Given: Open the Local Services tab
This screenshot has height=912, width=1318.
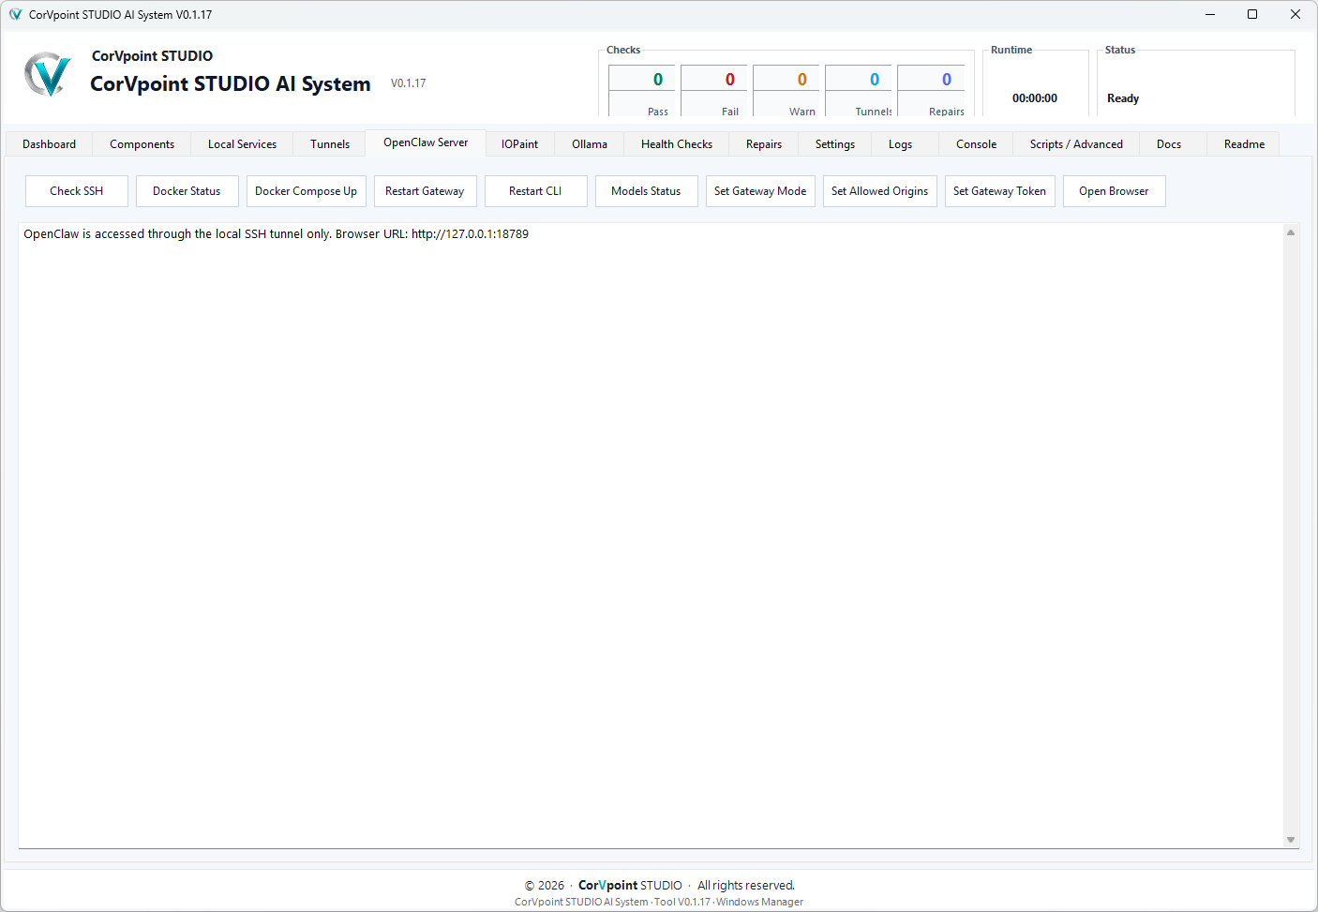Looking at the screenshot, I should [x=242, y=144].
